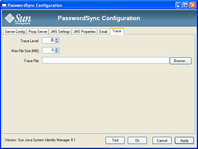
Task: Select the JMS Settings tab
Action: [60, 32]
